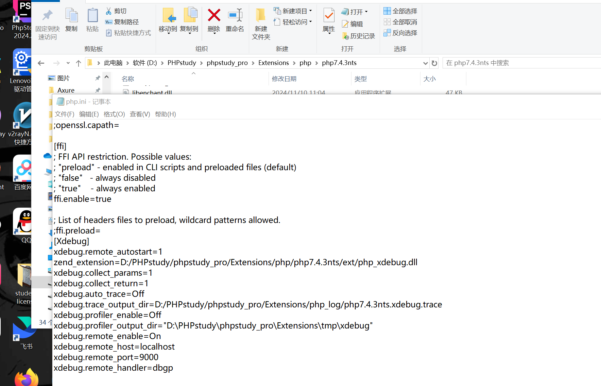Image resolution: width=601 pixels, height=386 pixels.
Task: Click the Pin to Quick access icon
Action: [47, 15]
